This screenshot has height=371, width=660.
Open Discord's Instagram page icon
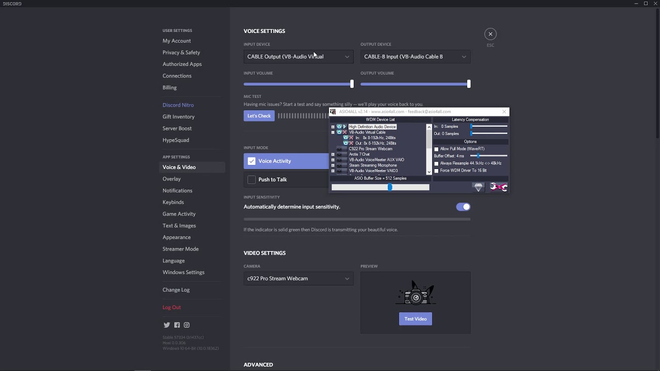pos(187,325)
